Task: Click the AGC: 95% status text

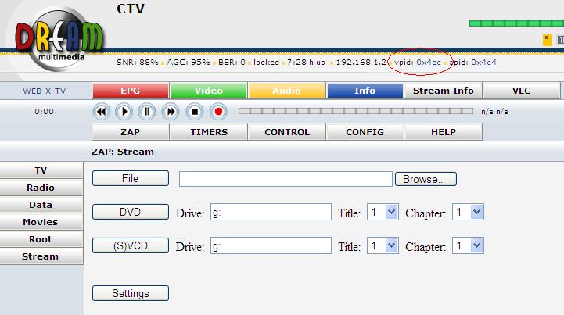Action: tap(188, 63)
